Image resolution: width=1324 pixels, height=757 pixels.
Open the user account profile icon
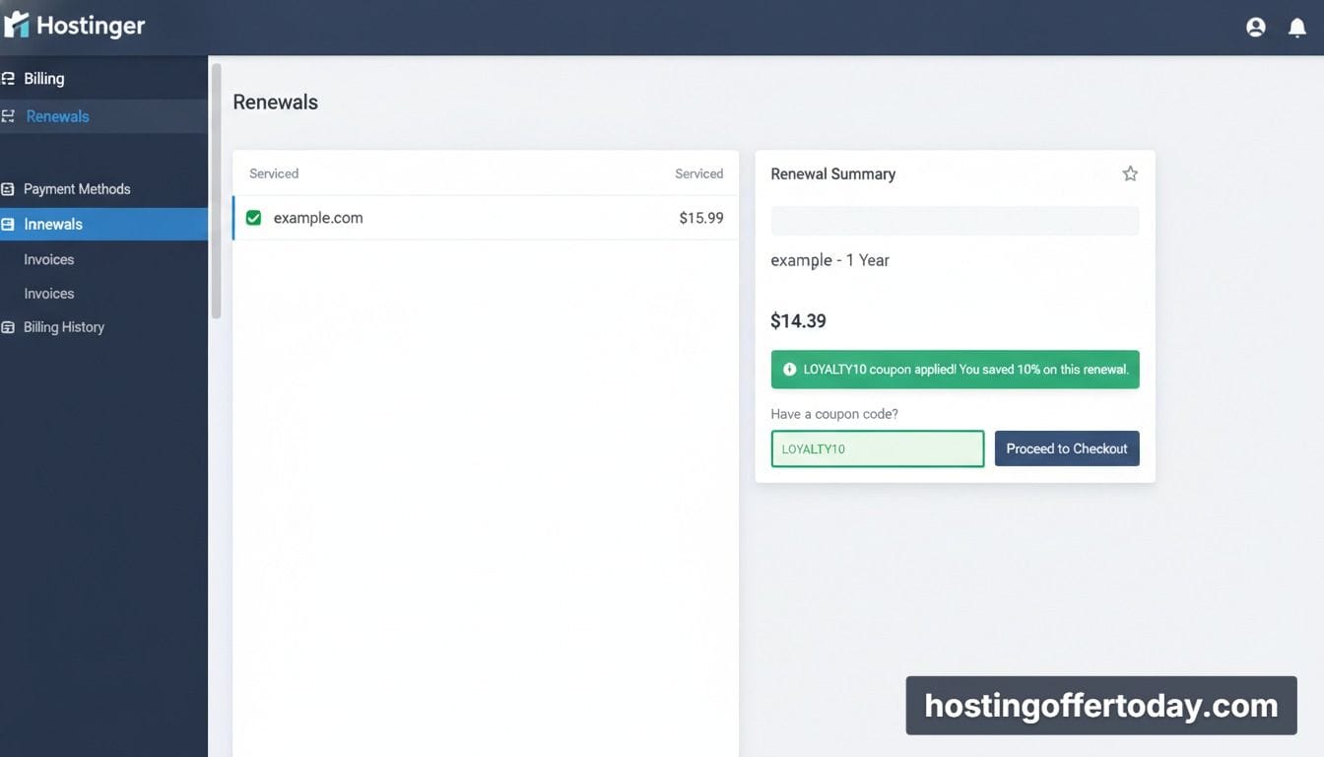click(1255, 28)
